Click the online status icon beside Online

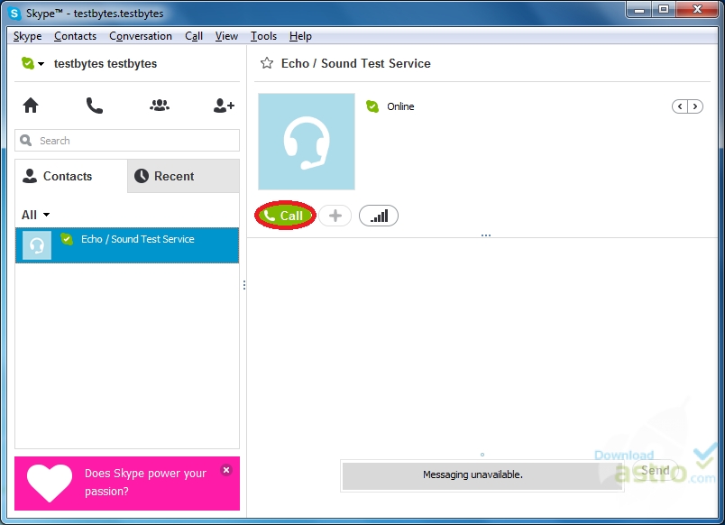click(372, 106)
